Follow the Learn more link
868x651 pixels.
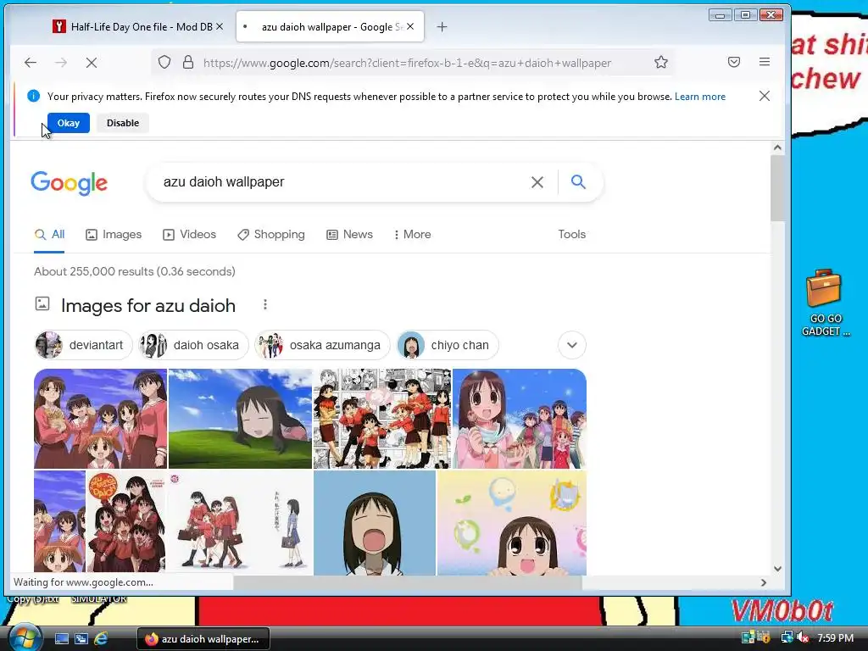click(699, 97)
